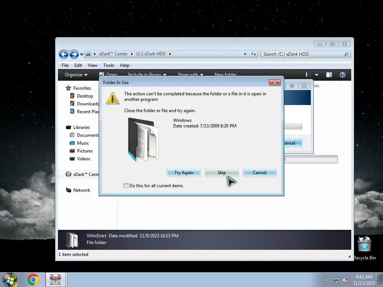Click the Try Again button

pyautogui.click(x=184, y=173)
